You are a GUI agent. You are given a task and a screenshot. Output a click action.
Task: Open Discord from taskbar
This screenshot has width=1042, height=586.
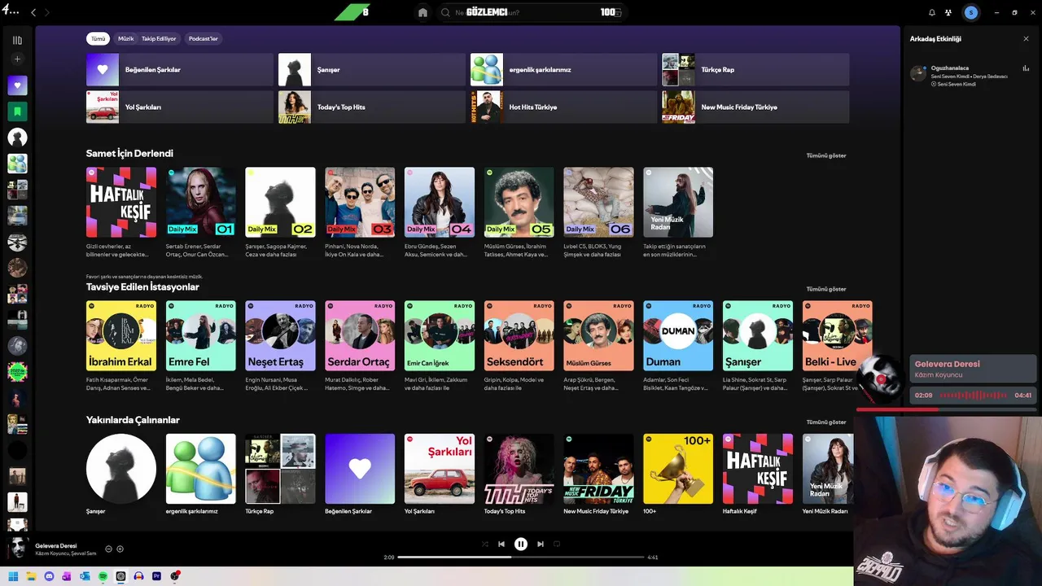pyautogui.click(x=49, y=576)
